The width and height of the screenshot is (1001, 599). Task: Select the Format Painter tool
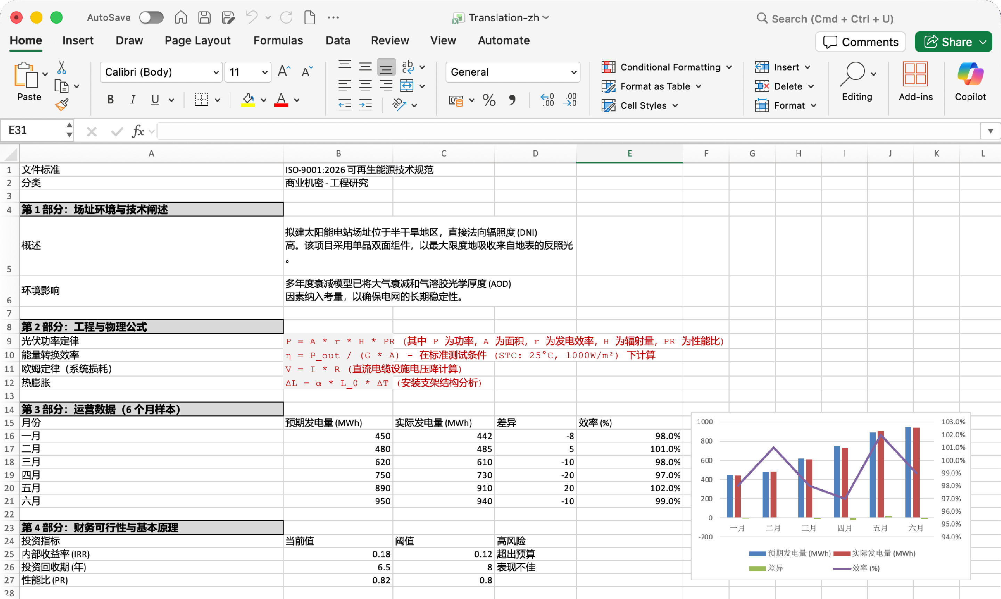click(x=63, y=104)
